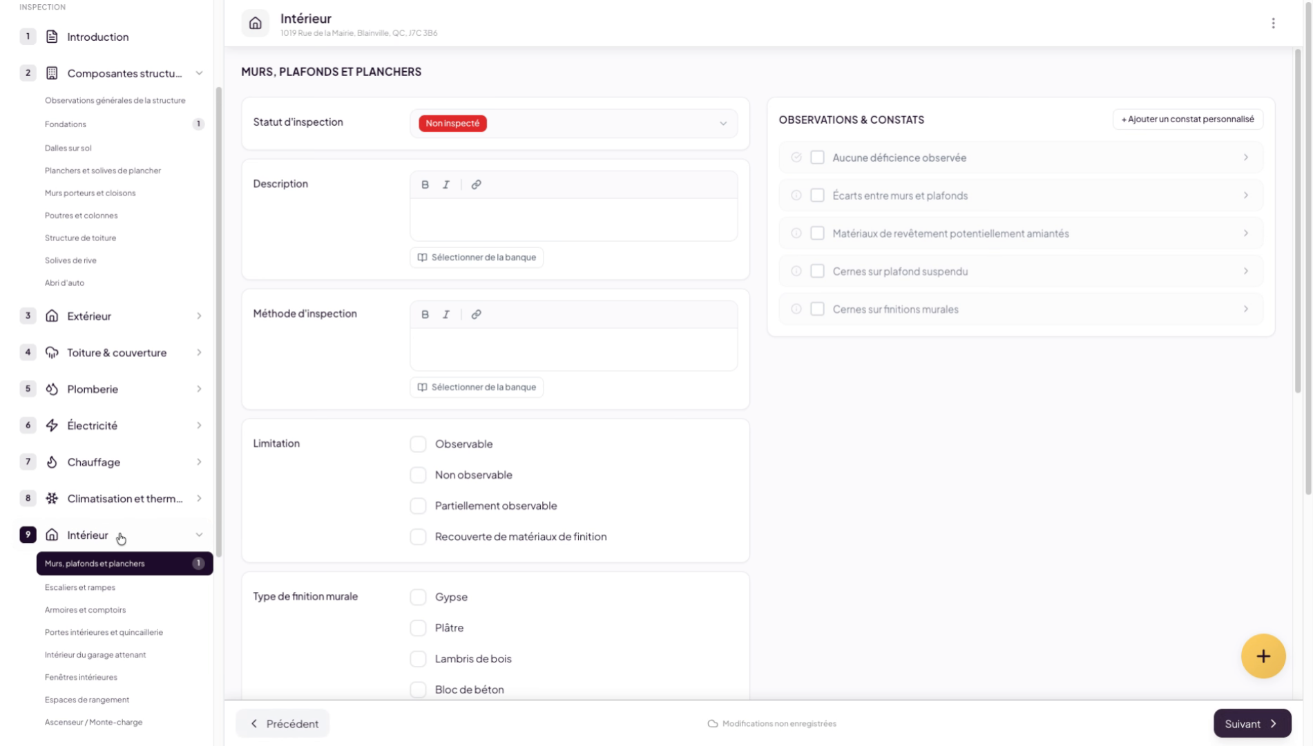Check Aucune déficience observée checkbox
This screenshot has height=746, width=1313.
pyautogui.click(x=817, y=157)
